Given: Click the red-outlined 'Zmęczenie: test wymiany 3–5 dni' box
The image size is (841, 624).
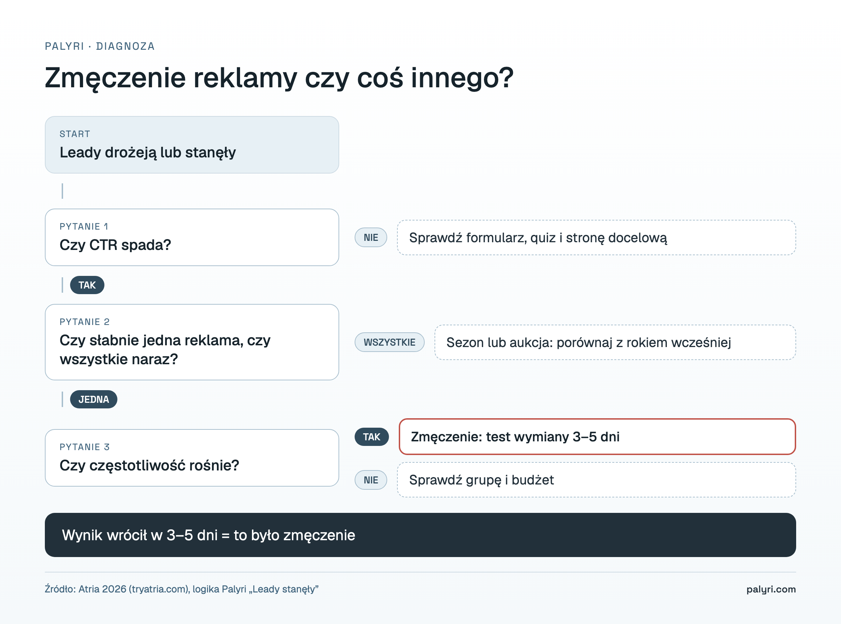Looking at the screenshot, I should point(597,437).
